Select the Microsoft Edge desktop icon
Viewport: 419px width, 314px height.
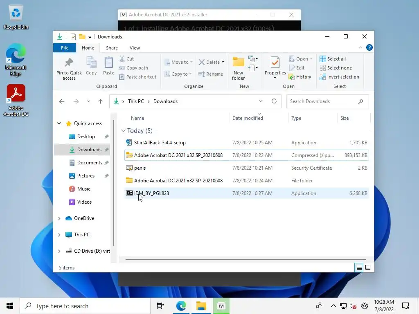click(16, 60)
